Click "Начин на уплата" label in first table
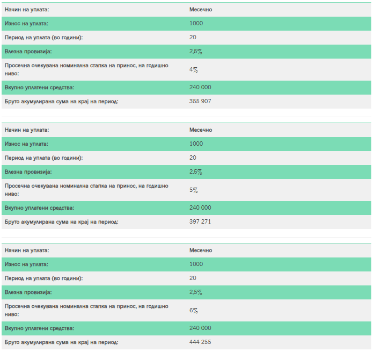 point(26,10)
